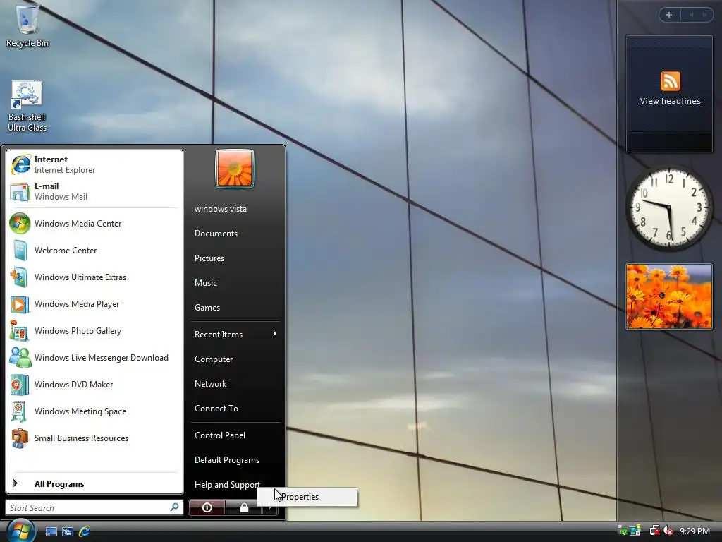Open Connect To
Screen dimensions: 722x542
pyautogui.click(x=235, y=409)
